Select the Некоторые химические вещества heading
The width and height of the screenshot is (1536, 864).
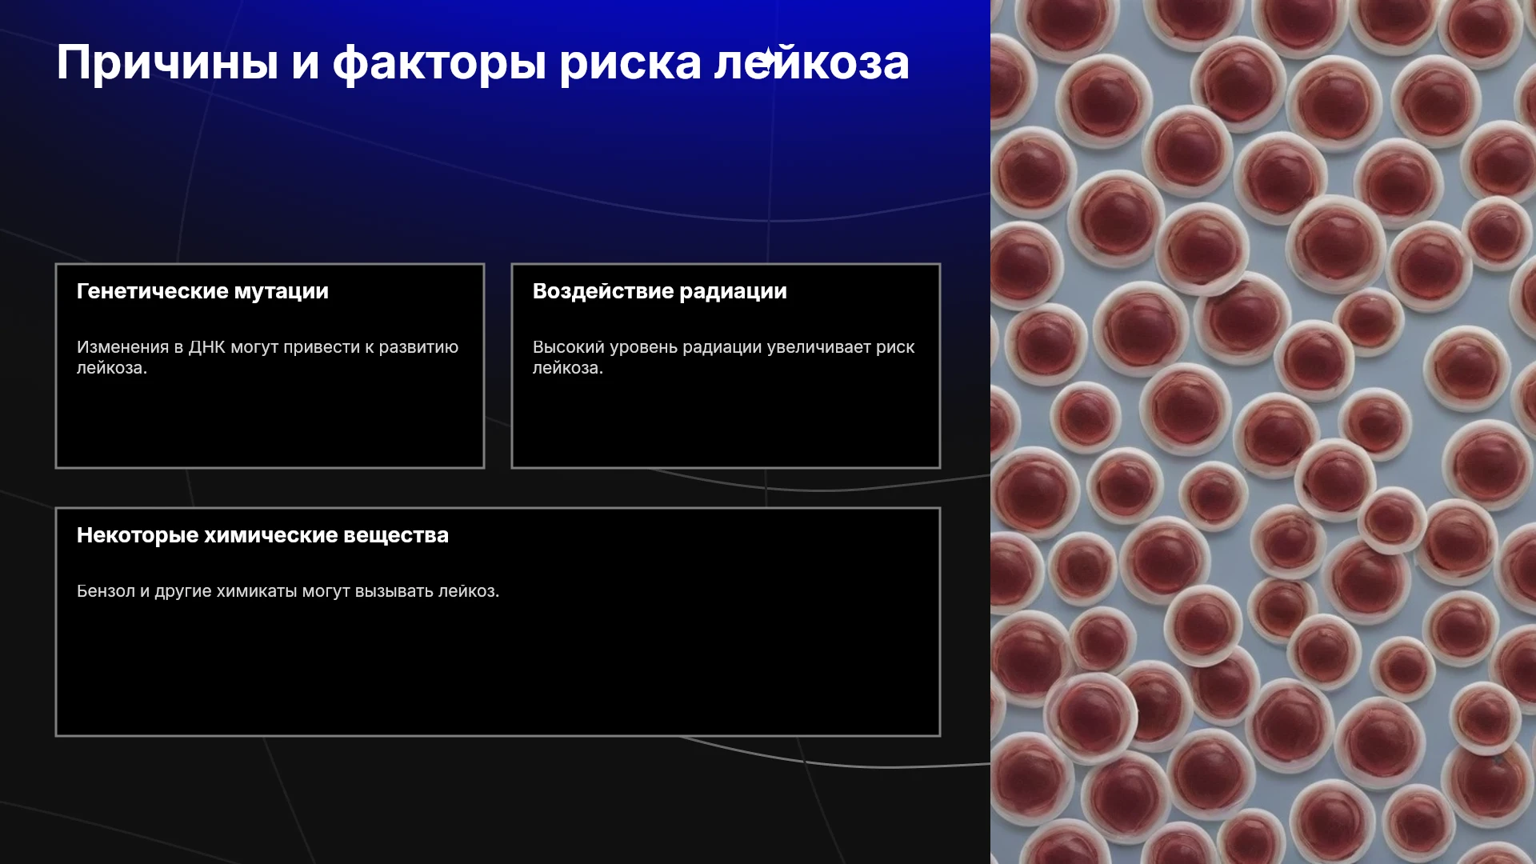pos(262,535)
